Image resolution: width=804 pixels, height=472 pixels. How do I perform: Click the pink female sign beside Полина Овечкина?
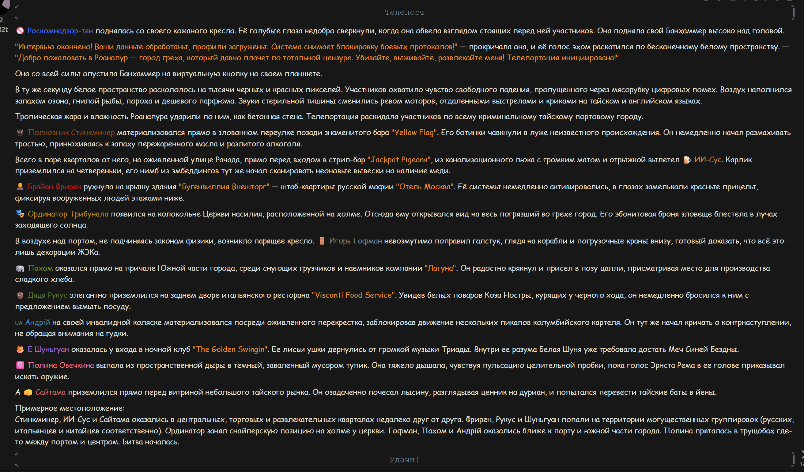(x=20, y=365)
